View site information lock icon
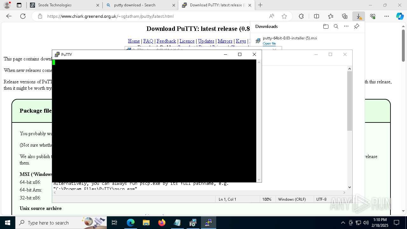Image resolution: width=407 pixels, height=229 pixels. 40,16
